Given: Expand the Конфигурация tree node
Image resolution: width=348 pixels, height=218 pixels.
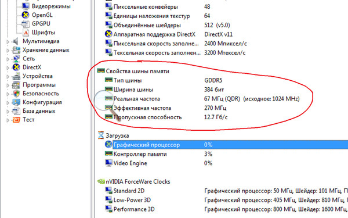Looking at the screenshot, I should tap(8, 103).
